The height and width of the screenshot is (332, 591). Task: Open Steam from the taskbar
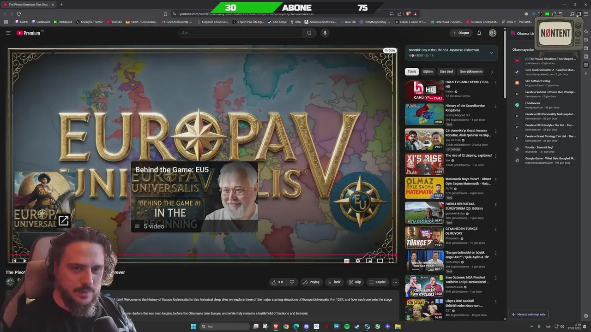point(357,326)
